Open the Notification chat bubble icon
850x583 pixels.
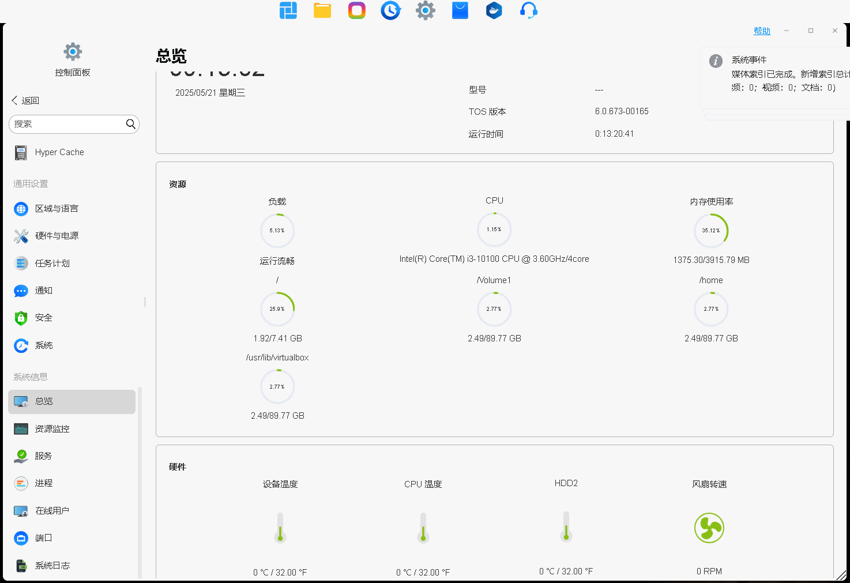(21, 291)
